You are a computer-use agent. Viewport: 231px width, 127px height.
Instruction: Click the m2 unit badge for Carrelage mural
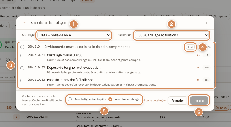tap(207, 55)
